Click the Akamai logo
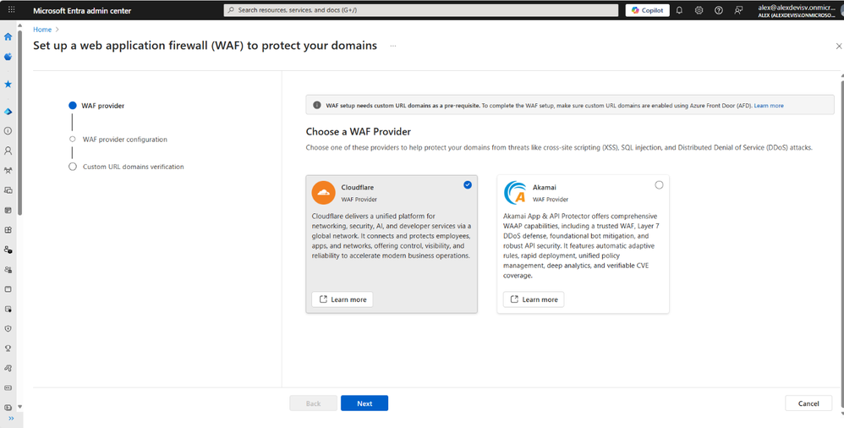This screenshot has width=844, height=428. (515, 193)
